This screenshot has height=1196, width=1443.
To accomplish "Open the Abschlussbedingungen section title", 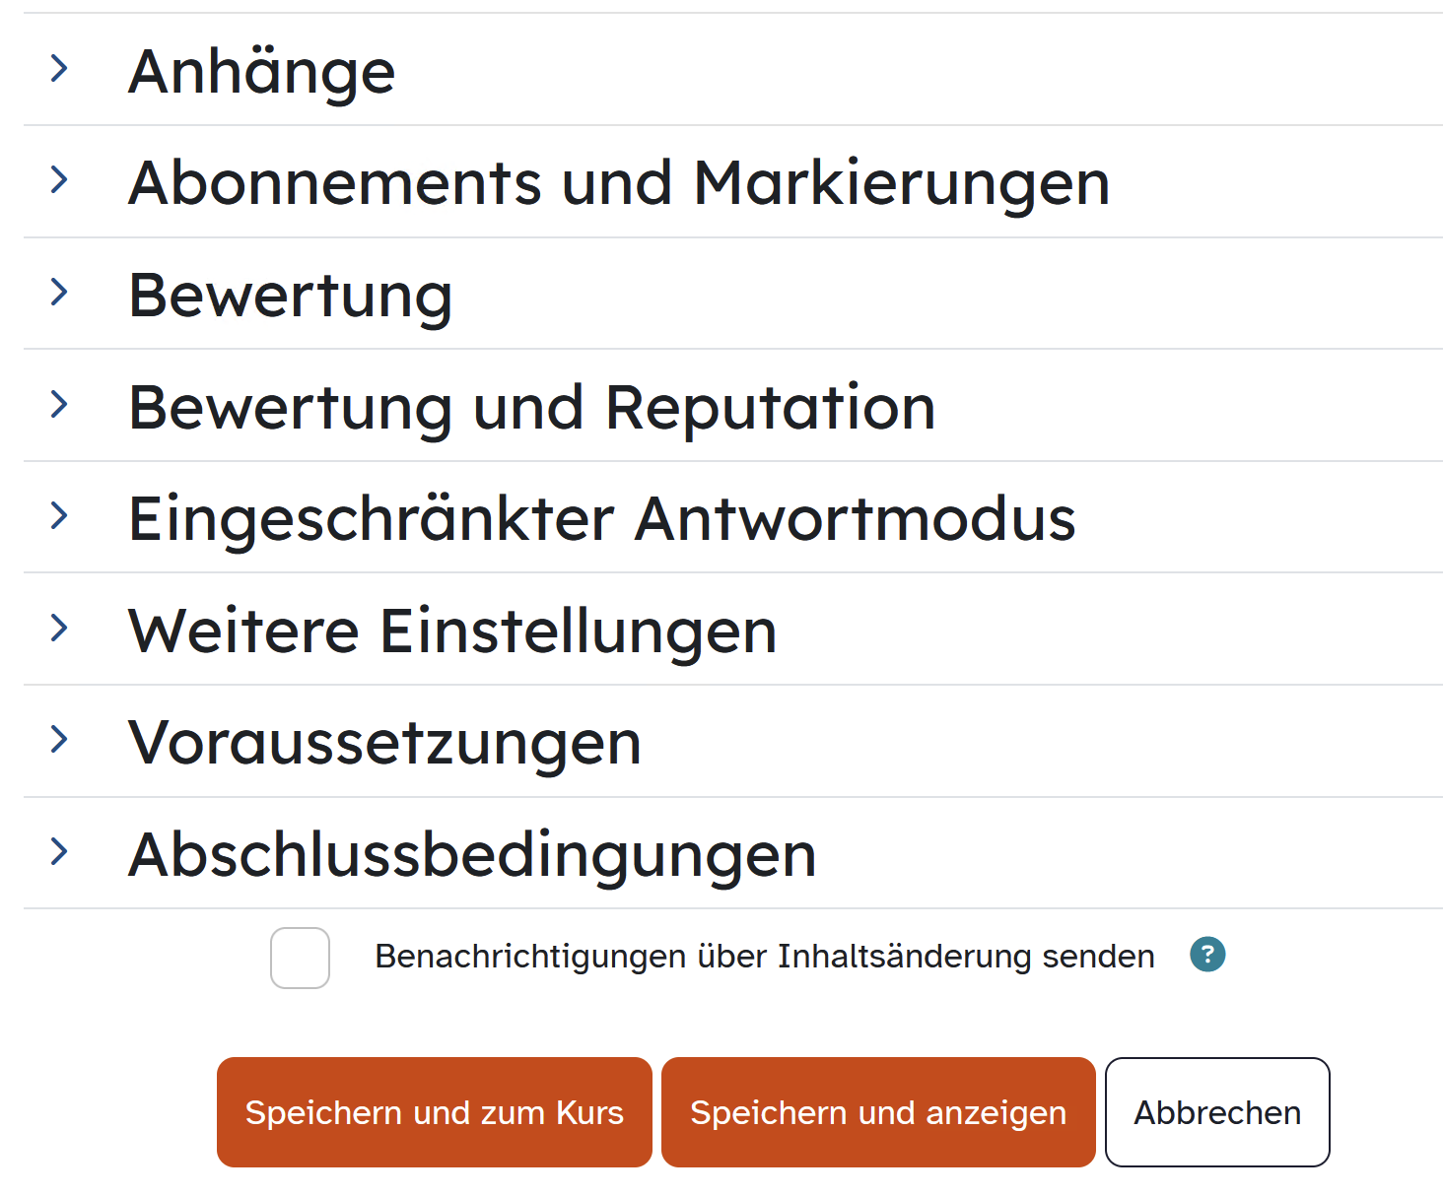I will click(x=472, y=854).
